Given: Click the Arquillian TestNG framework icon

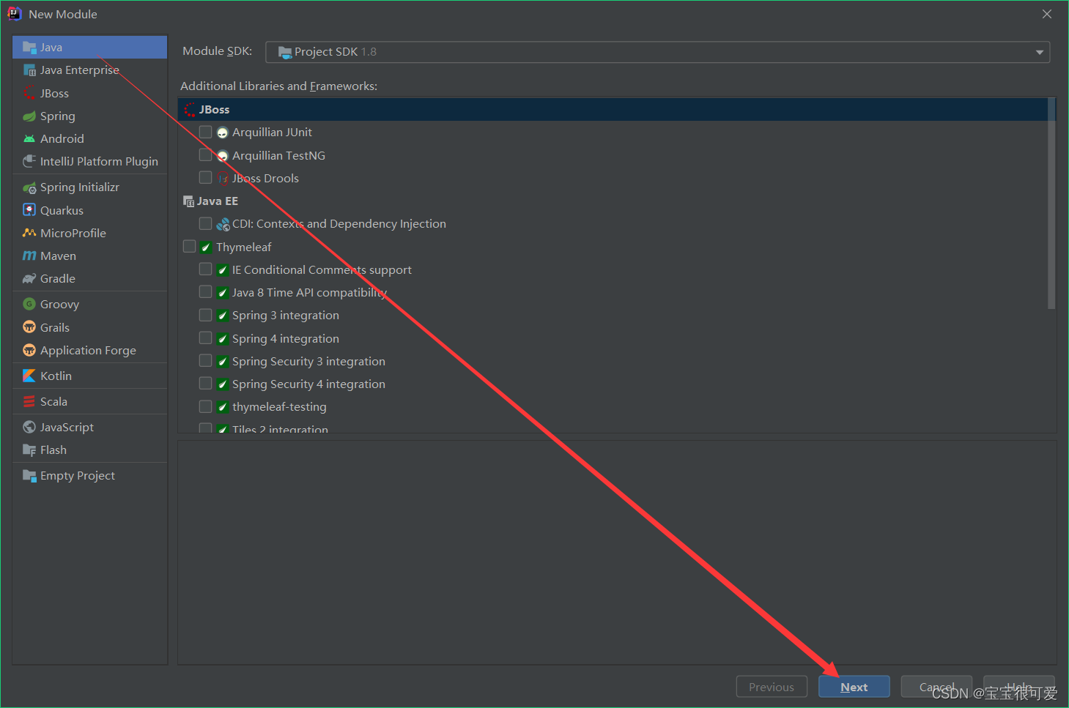Looking at the screenshot, I should 223,155.
